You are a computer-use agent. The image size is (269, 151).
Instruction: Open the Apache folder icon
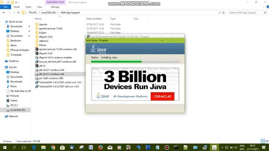pyautogui.click(x=37, y=24)
